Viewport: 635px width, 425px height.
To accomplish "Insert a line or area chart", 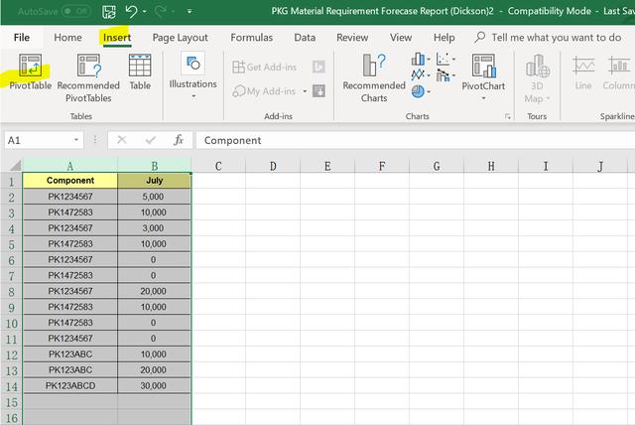I will 418,74.
